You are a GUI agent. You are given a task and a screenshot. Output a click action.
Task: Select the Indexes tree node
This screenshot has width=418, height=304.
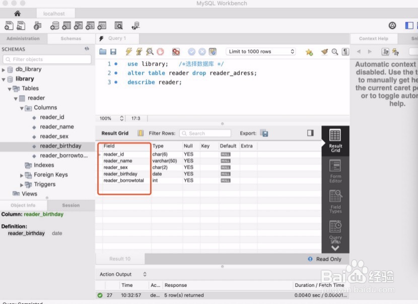click(44, 165)
